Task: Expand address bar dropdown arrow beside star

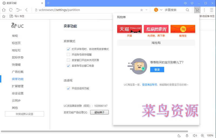Action: tap(146, 10)
